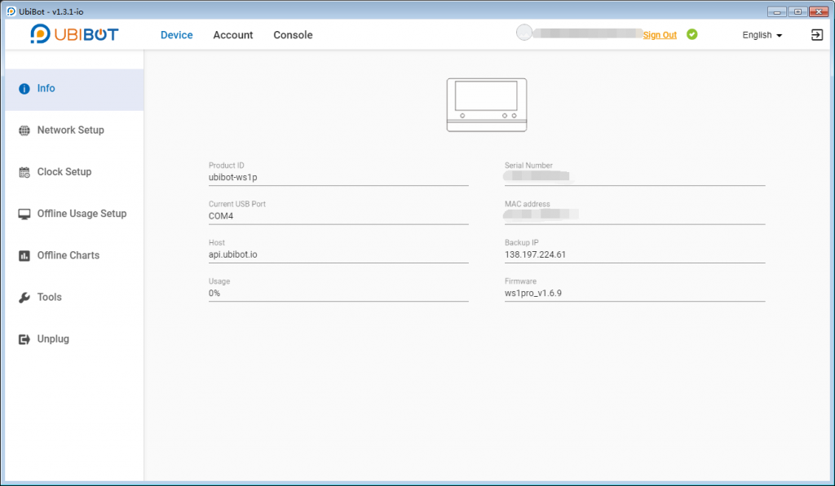This screenshot has height=486, width=835.
Task: Click the exit icon at top right
Action: (817, 34)
